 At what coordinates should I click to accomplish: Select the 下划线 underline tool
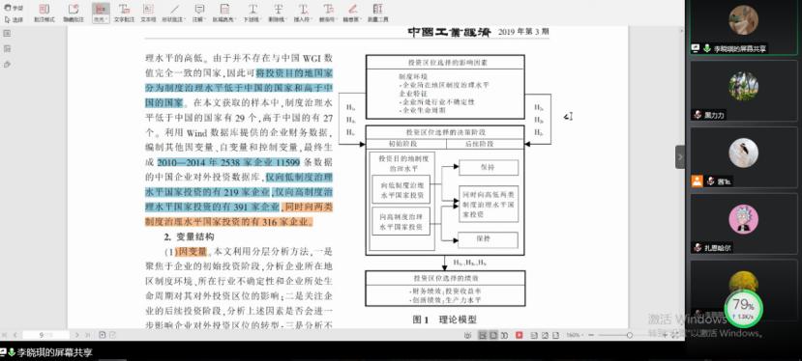pos(252,14)
